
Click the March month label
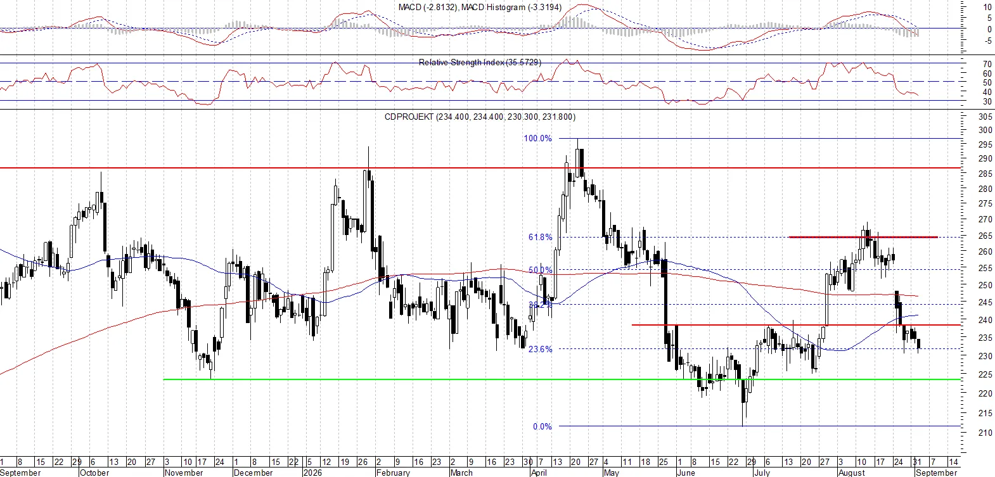(461, 473)
